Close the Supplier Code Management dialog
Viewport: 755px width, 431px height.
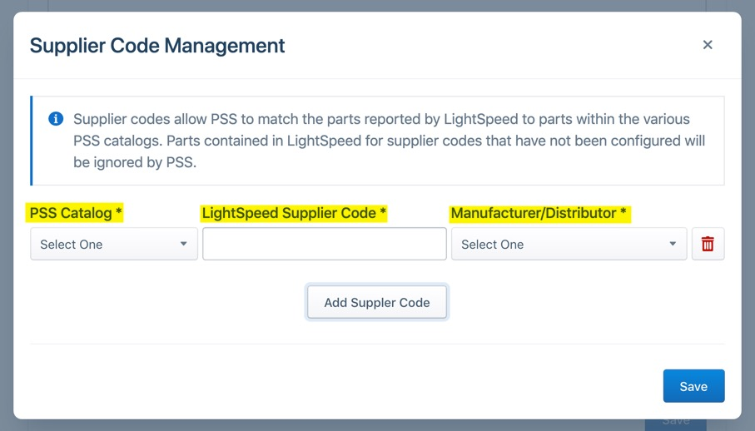pyautogui.click(x=708, y=45)
